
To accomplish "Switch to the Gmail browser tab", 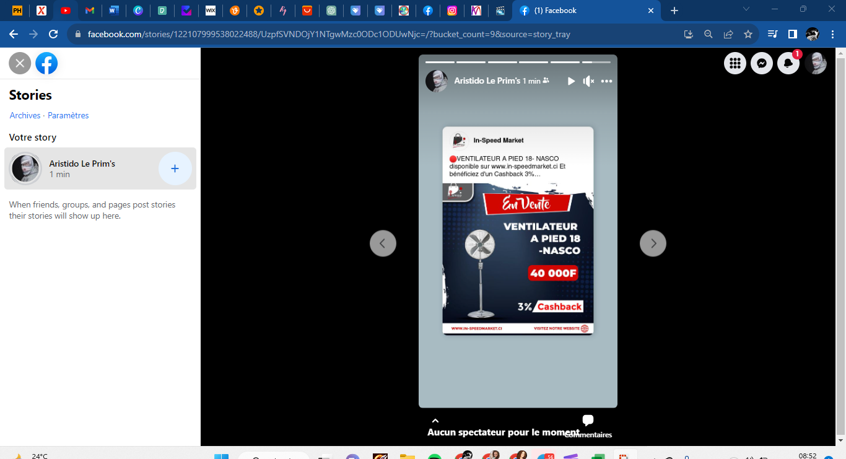I will point(90,11).
